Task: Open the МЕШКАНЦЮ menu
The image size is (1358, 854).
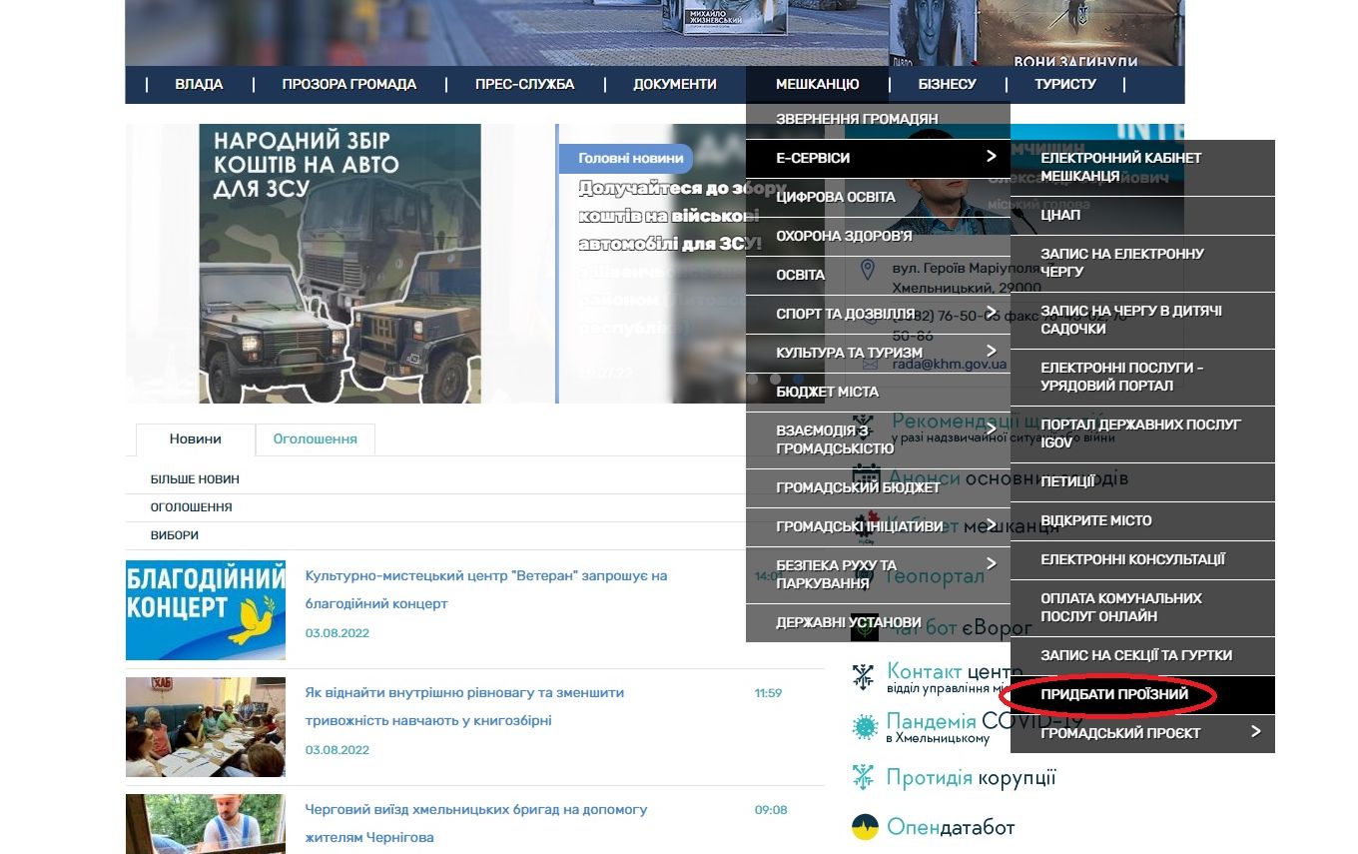Action: click(x=818, y=85)
